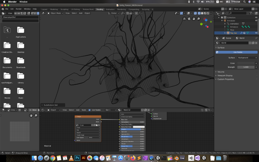Select wireframe viewport shading mode
This screenshot has height=162, width=259.
pyautogui.click(x=198, y=13)
